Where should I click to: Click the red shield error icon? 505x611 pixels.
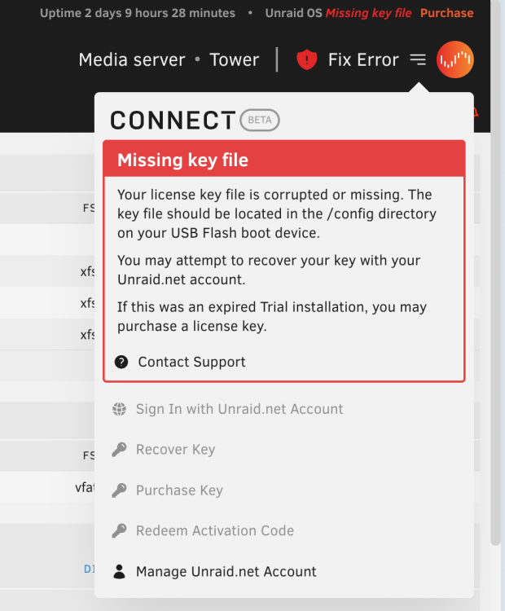[x=306, y=59]
